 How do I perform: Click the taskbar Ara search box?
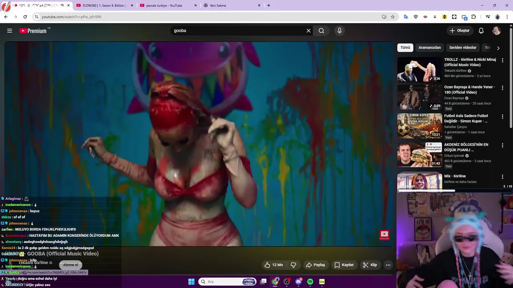coord(227,282)
